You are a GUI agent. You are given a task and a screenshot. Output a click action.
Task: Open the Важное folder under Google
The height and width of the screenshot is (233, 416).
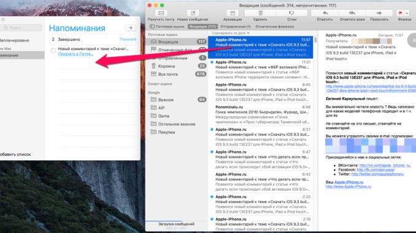pyautogui.click(x=177, y=100)
